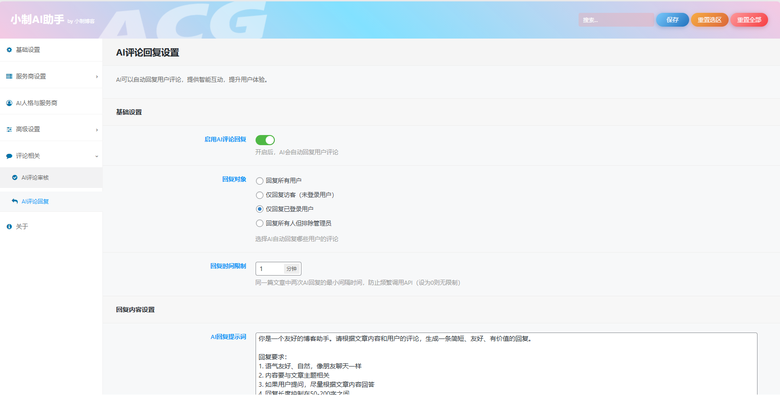Click the AI回复提示词 field label
Image resolution: width=780 pixels, height=395 pixels.
pyautogui.click(x=228, y=337)
